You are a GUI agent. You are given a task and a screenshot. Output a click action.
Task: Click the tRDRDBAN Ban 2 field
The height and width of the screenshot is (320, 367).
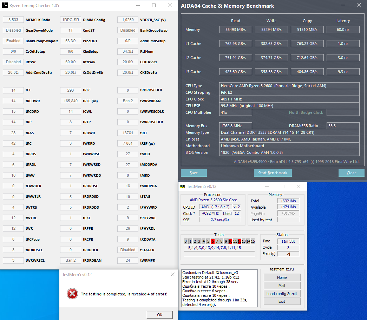click(71, 260)
